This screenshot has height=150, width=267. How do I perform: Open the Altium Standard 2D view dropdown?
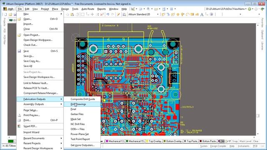tap(158, 14)
